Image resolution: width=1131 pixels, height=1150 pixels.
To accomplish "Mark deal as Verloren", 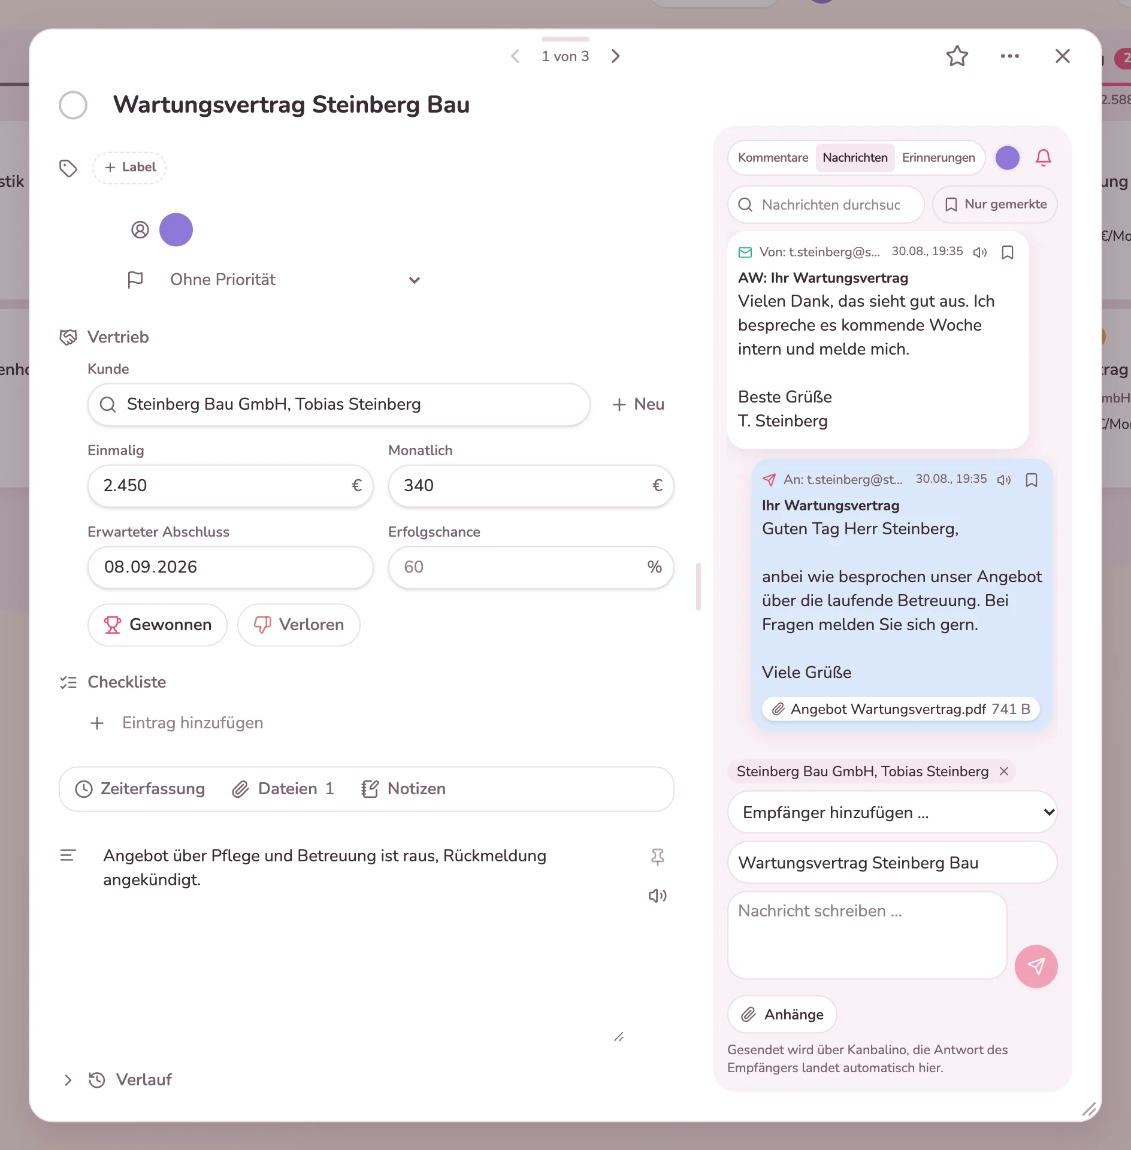I will point(299,625).
